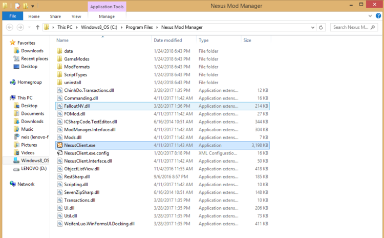Refresh the current folder view
Image resolution: width=384 pixels, height=238 pixels.
pyautogui.click(x=321, y=27)
